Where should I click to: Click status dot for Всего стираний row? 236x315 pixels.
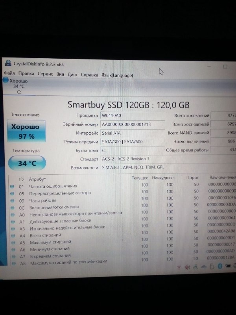[x=13, y=235]
